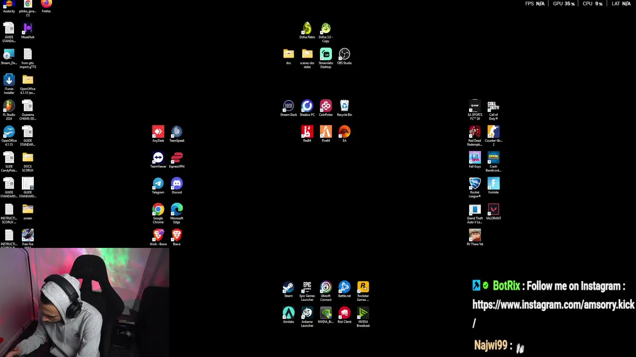Launch the Dofus Retro shortcut

307,31
